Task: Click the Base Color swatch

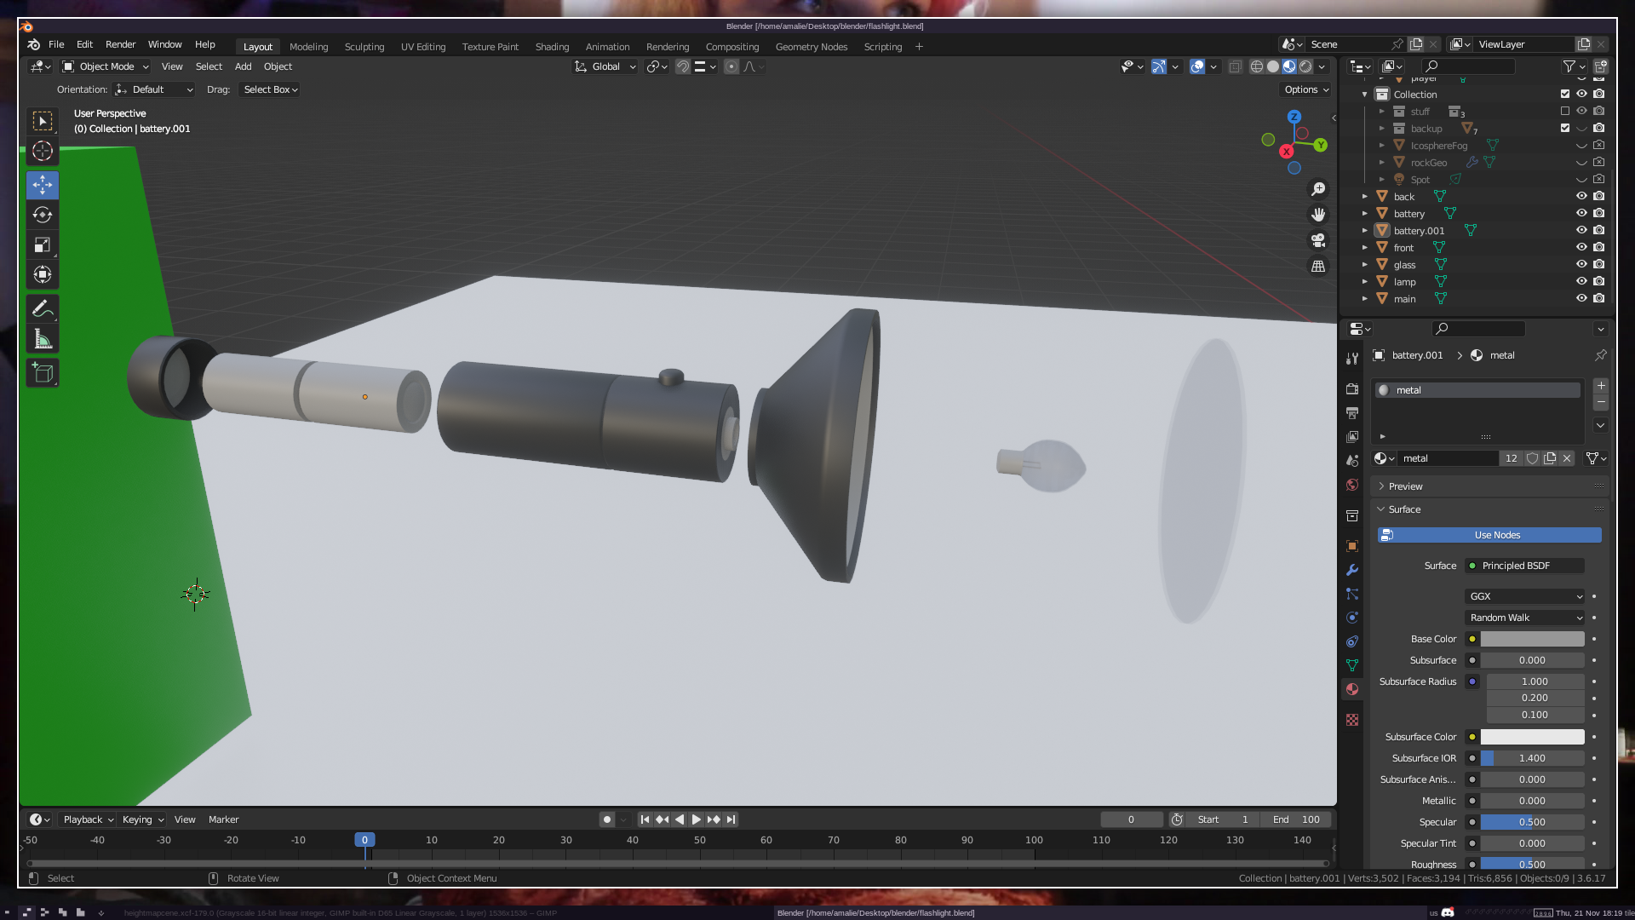Action: (x=1532, y=639)
